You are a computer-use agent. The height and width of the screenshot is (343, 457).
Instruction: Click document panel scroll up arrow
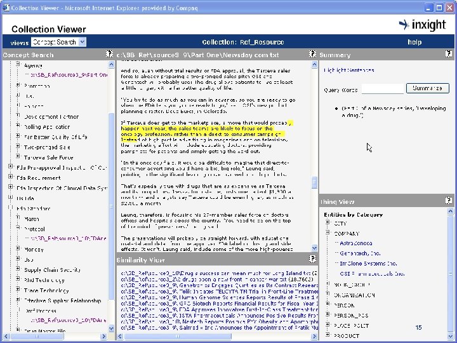point(314,64)
